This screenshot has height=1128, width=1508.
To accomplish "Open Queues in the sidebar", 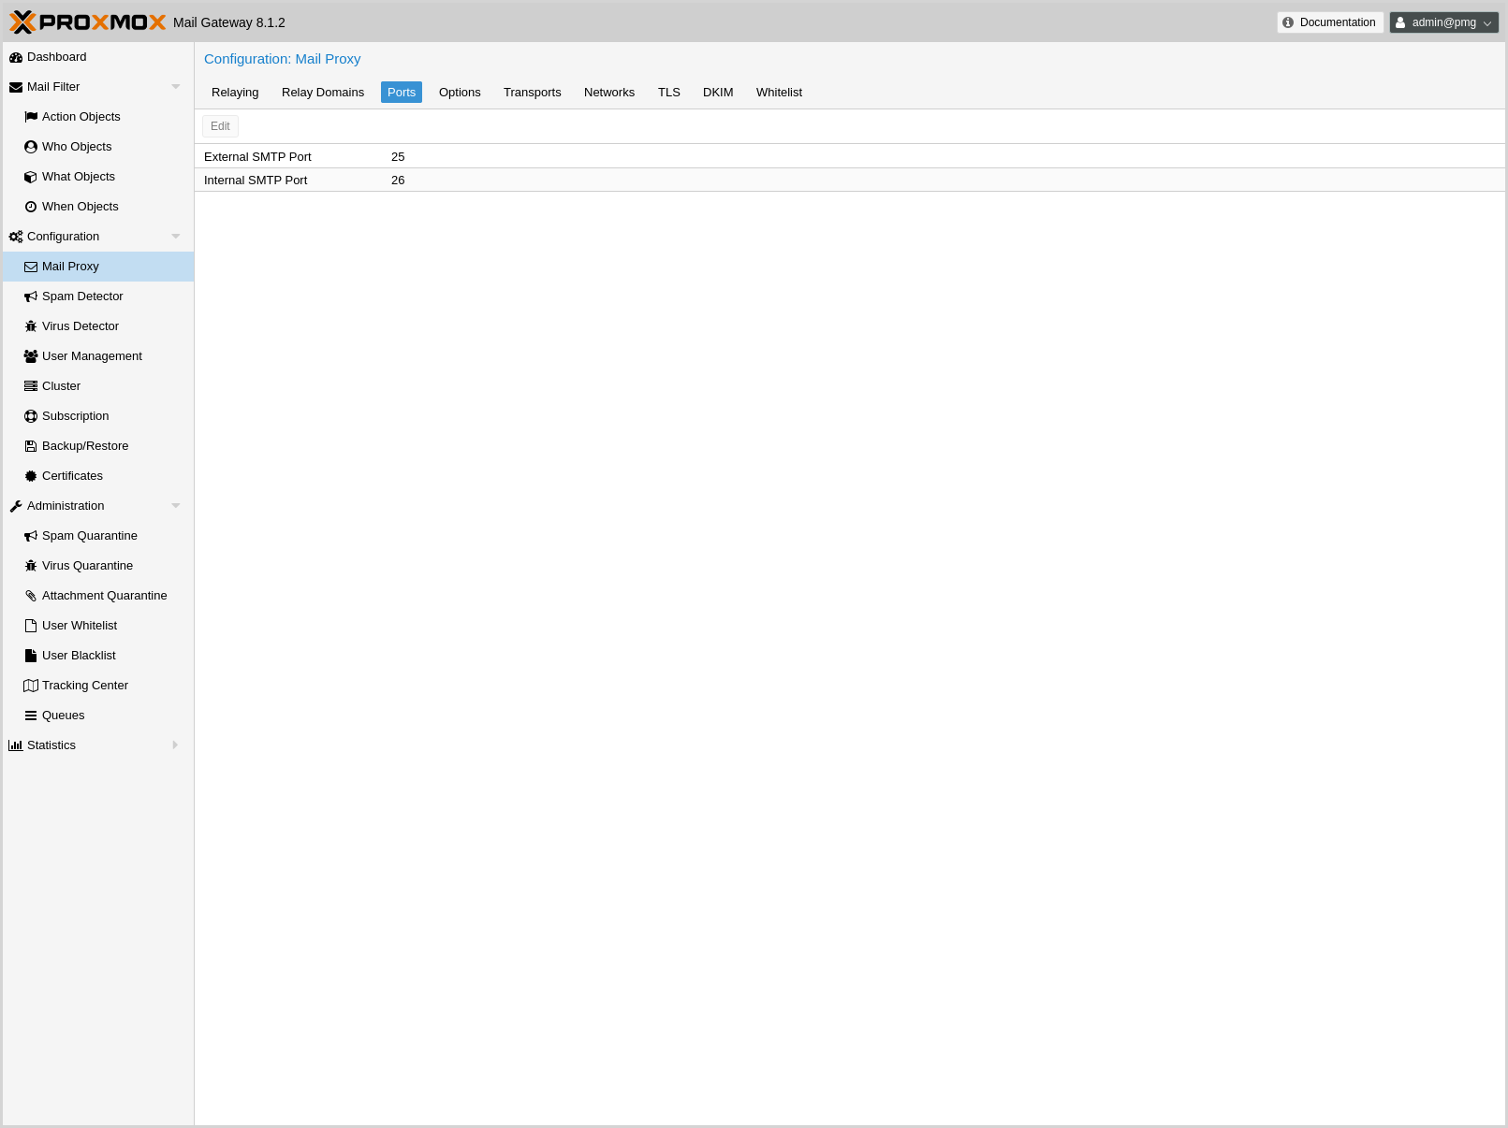I will (x=63, y=716).
